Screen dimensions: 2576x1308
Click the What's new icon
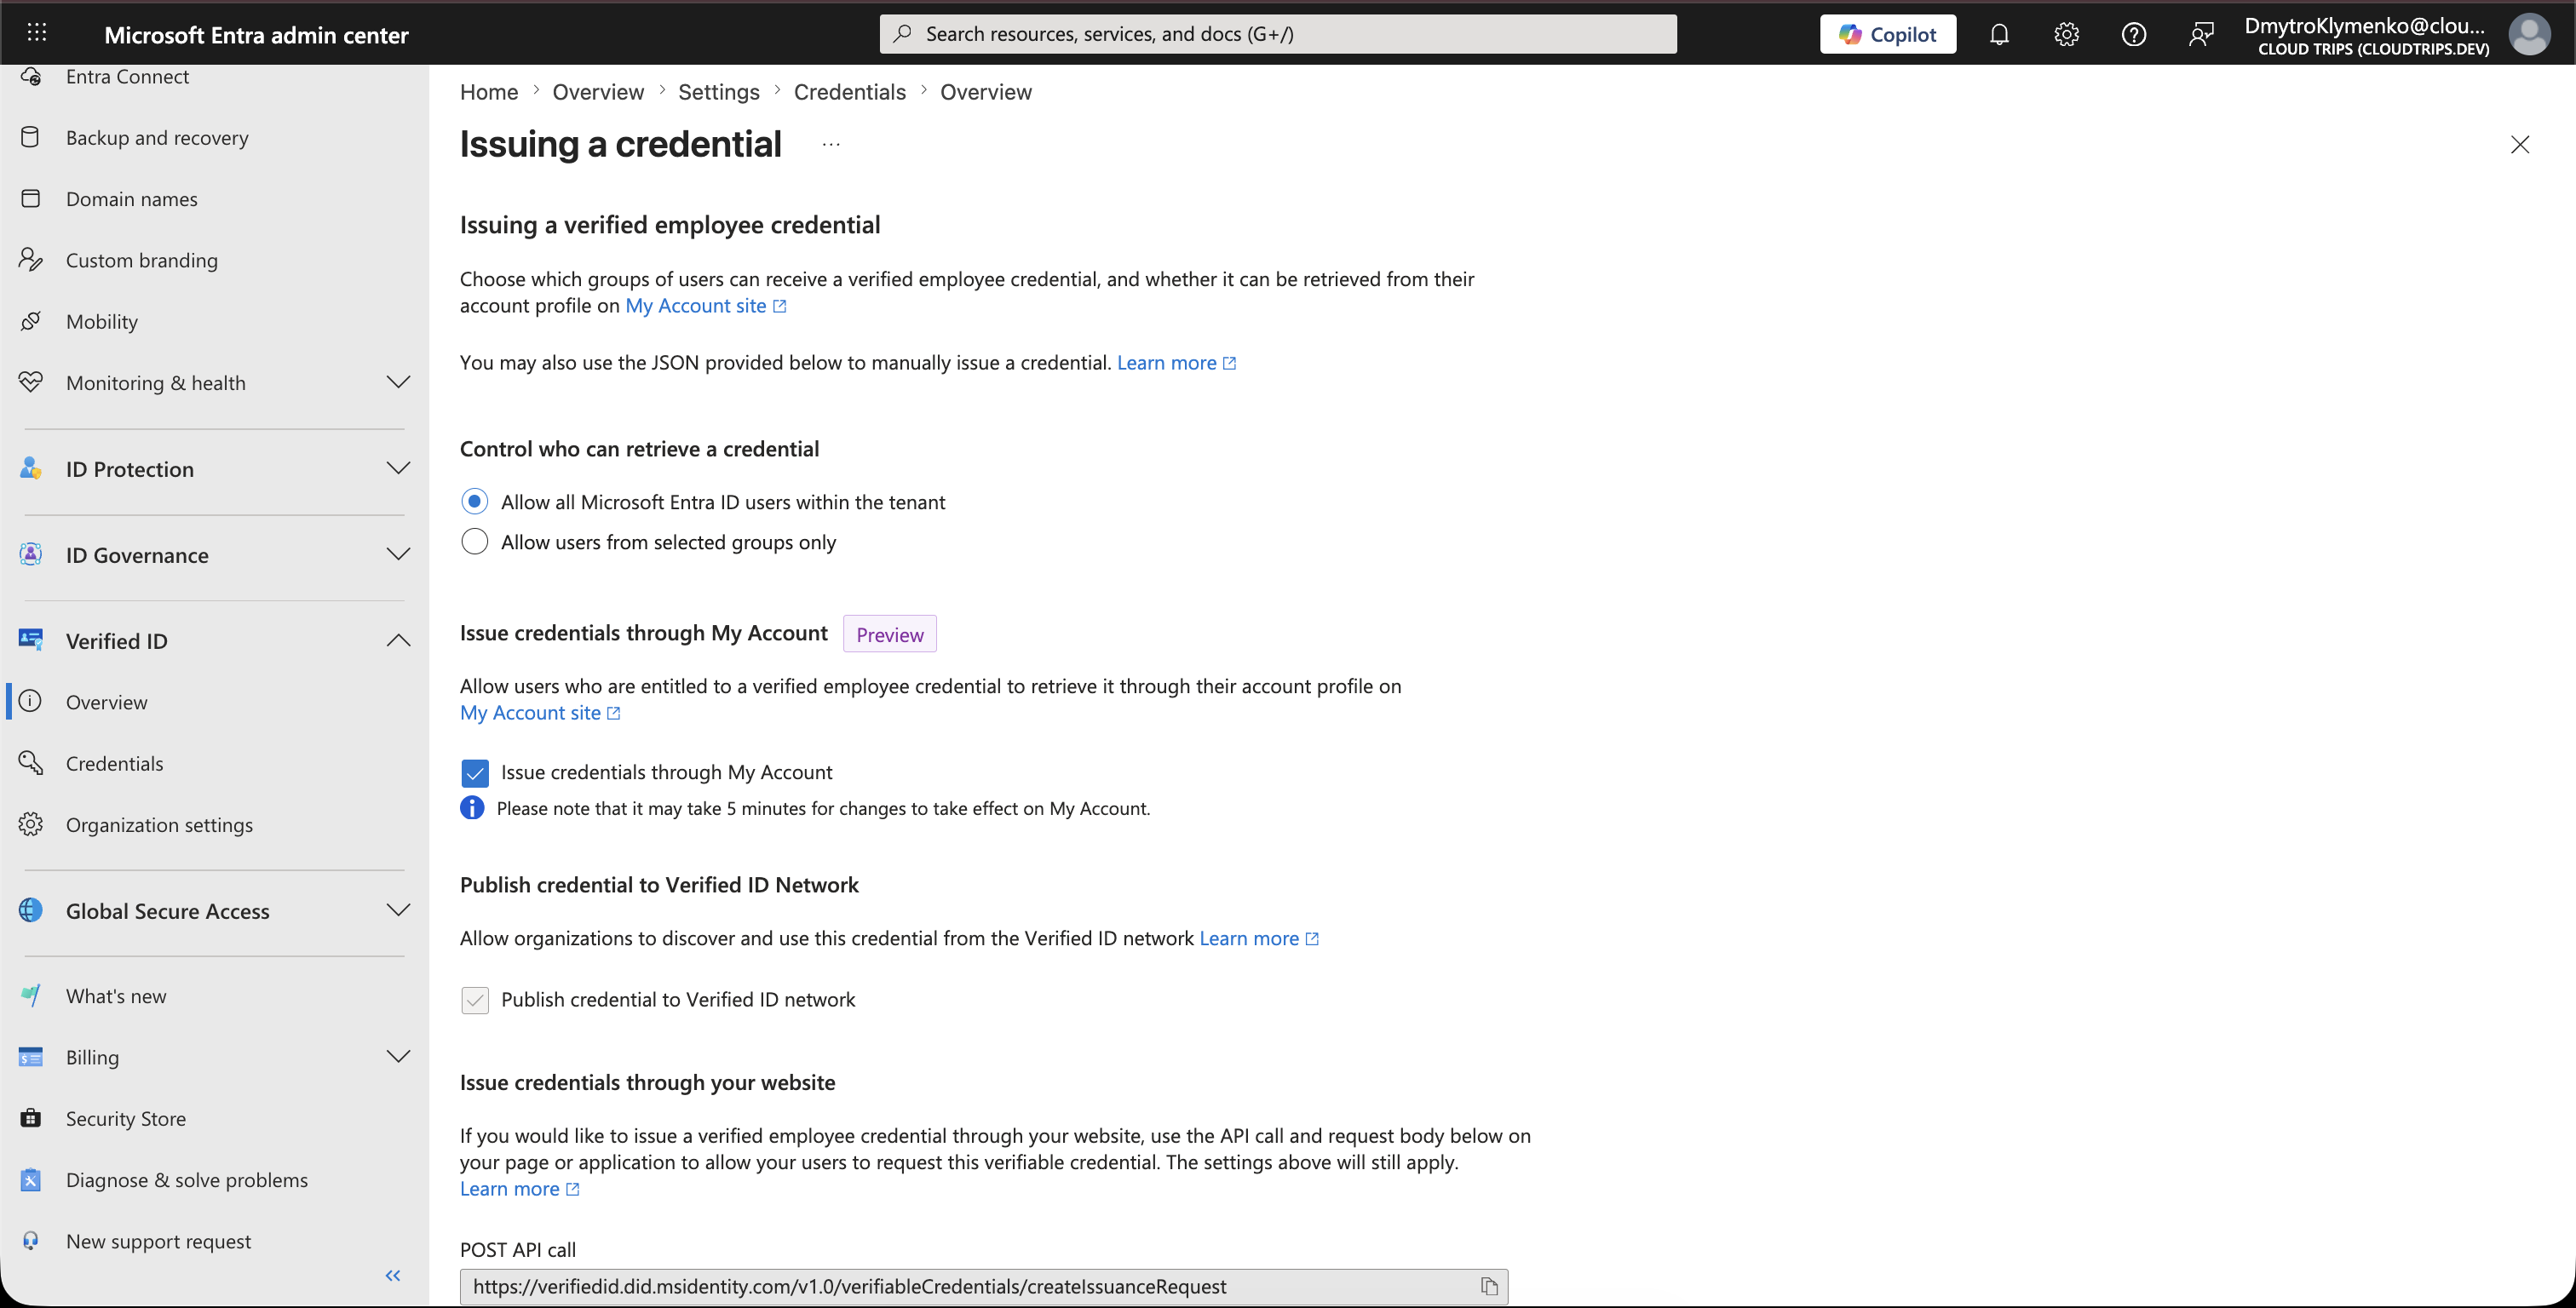31,995
